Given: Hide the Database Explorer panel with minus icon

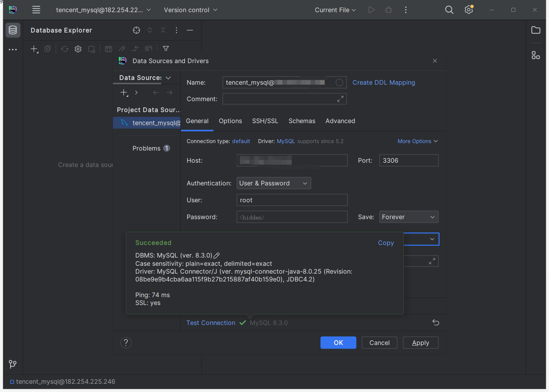Looking at the screenshot, I should click(x=190, y=30).
